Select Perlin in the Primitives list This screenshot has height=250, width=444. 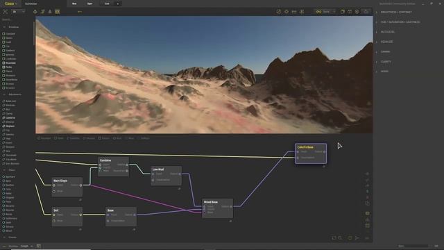tap(8, 67)
